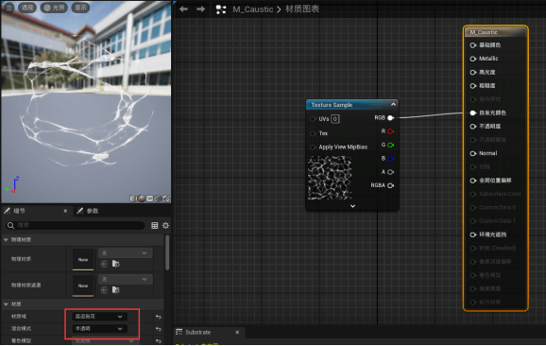Go back with the left arrow in graph
Screen dimensions: 546x346
[183, 9]
